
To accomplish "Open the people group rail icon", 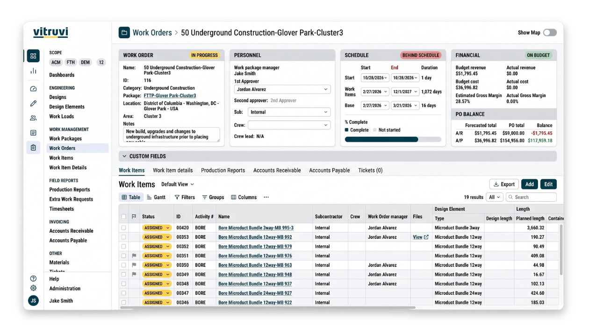I will coord(33,118).
